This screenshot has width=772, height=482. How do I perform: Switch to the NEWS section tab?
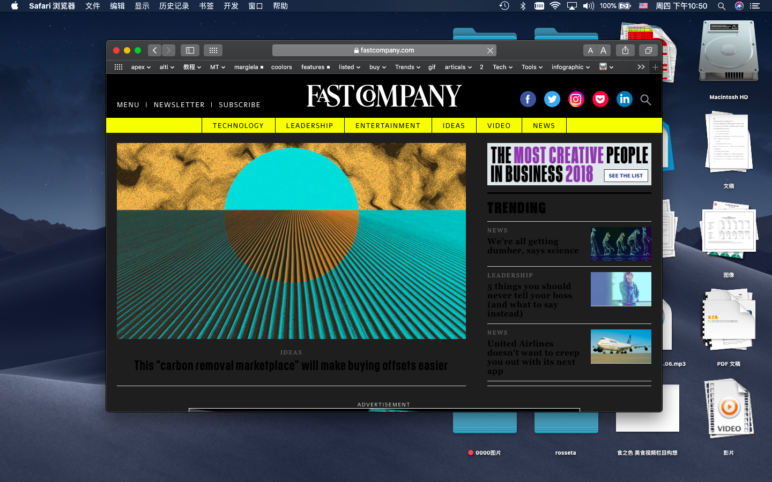coord(544,125)
